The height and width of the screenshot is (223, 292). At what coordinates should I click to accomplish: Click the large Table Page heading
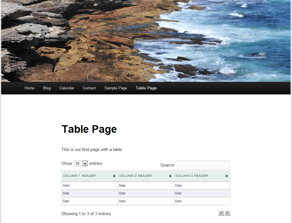point(89,129)
